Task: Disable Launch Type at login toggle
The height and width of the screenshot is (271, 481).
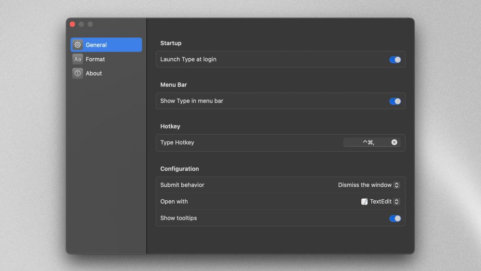Action: (x=395, y=60)
